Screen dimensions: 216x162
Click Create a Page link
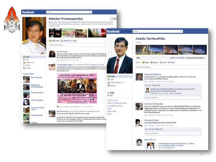(112, 100)
